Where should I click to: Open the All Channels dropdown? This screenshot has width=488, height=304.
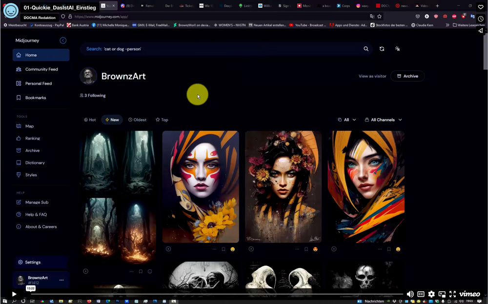(x=384, y=120)
